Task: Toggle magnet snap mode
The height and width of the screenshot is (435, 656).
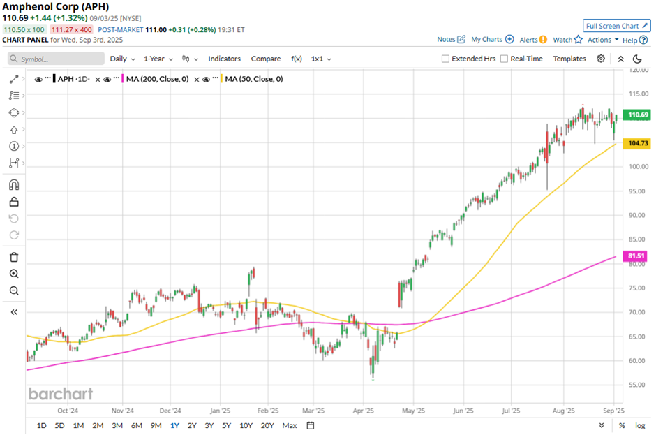Action: 14,184
